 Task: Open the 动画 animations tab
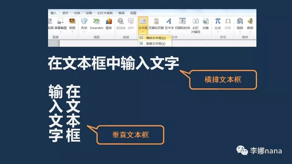click(x=89, y=13)
